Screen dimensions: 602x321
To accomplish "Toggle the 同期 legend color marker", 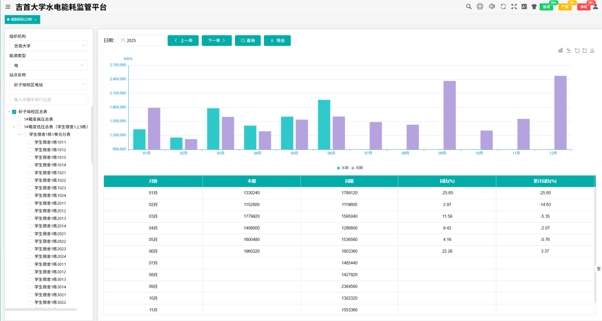I will pyautogui.click(x=353, y=168).
